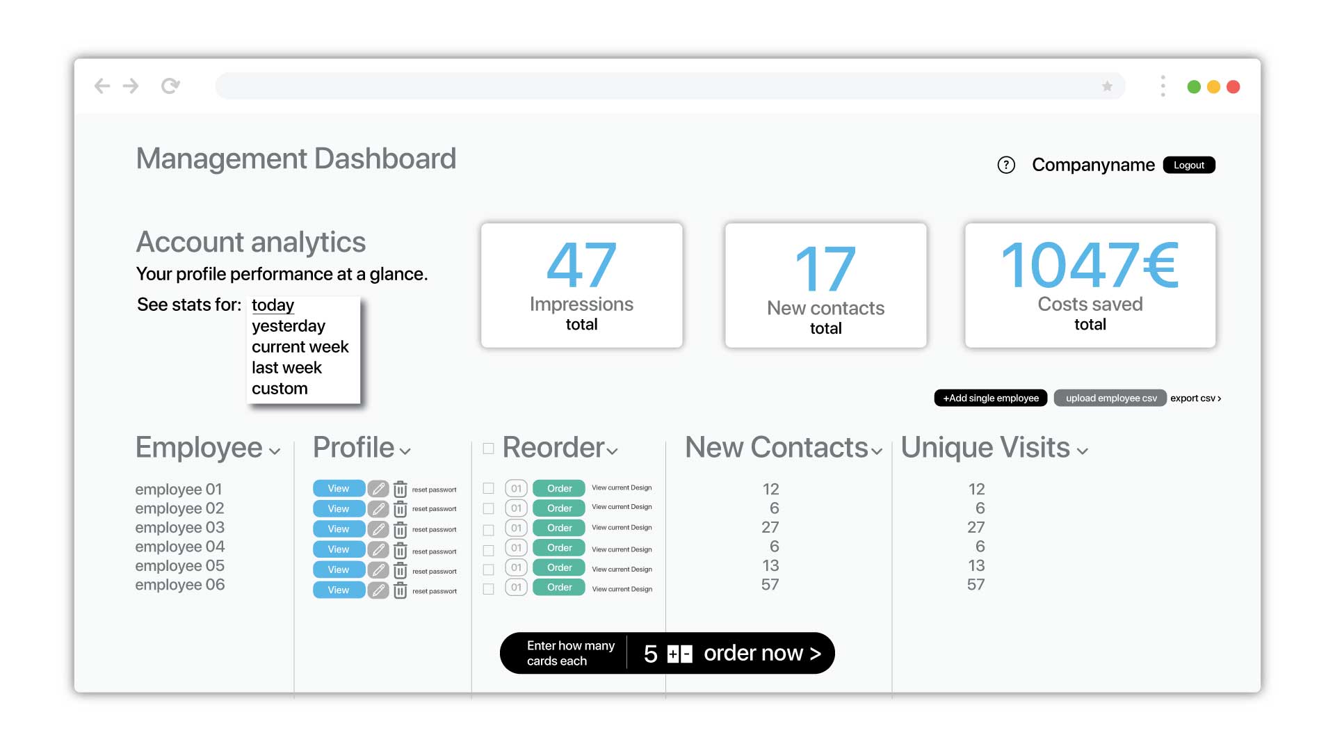Open help via the question mark icon
The width and height of the screenshot is (1335, 751).
click(1006, 165)
